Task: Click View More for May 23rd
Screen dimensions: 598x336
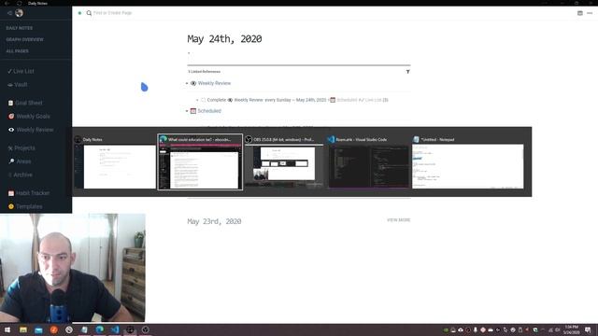Action: (399, 220)
